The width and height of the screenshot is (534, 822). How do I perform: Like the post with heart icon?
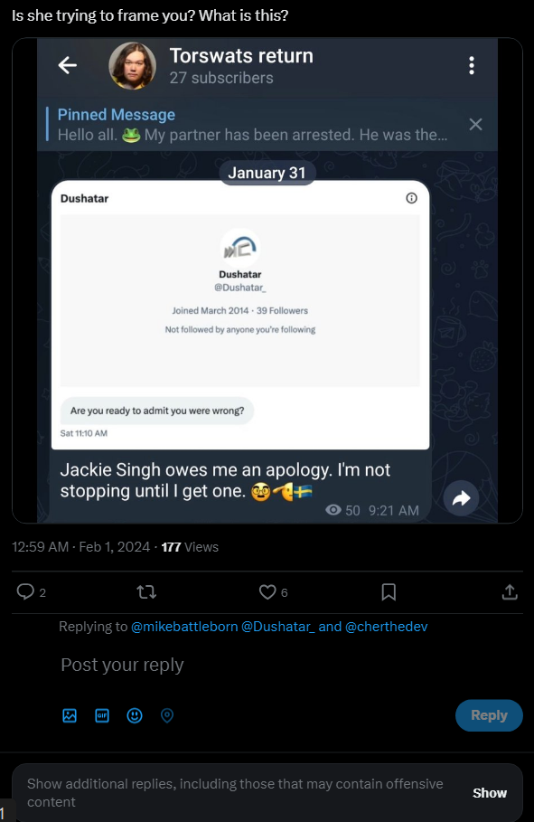coord(267,592)
